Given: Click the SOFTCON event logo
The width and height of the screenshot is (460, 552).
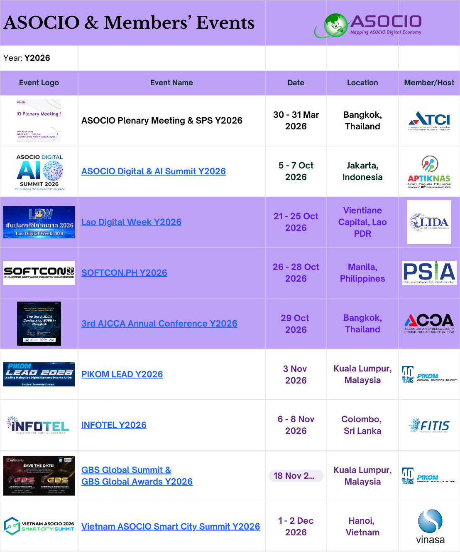Looking at the screenshot, I should [x=39, y=273].
